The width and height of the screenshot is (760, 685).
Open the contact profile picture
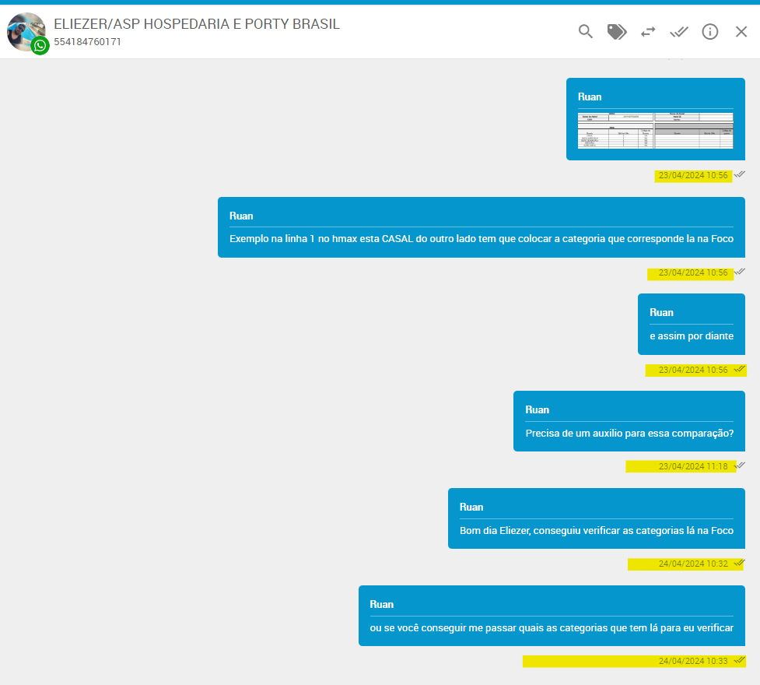23,30
